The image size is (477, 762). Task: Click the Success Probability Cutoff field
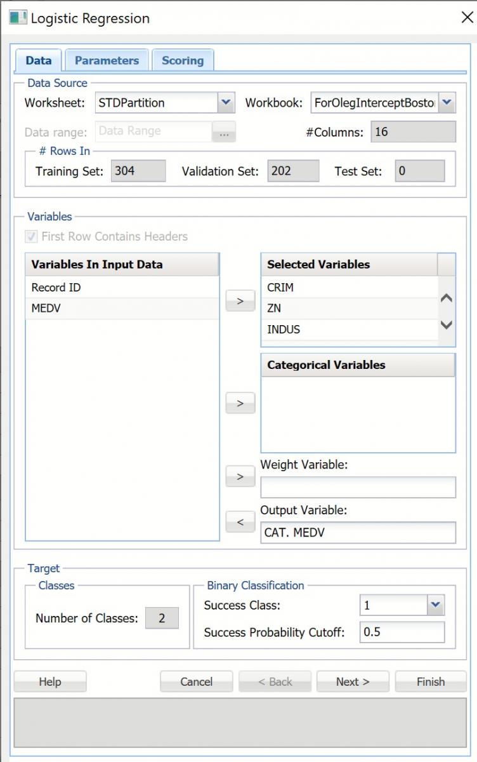(x=402, y=632)
